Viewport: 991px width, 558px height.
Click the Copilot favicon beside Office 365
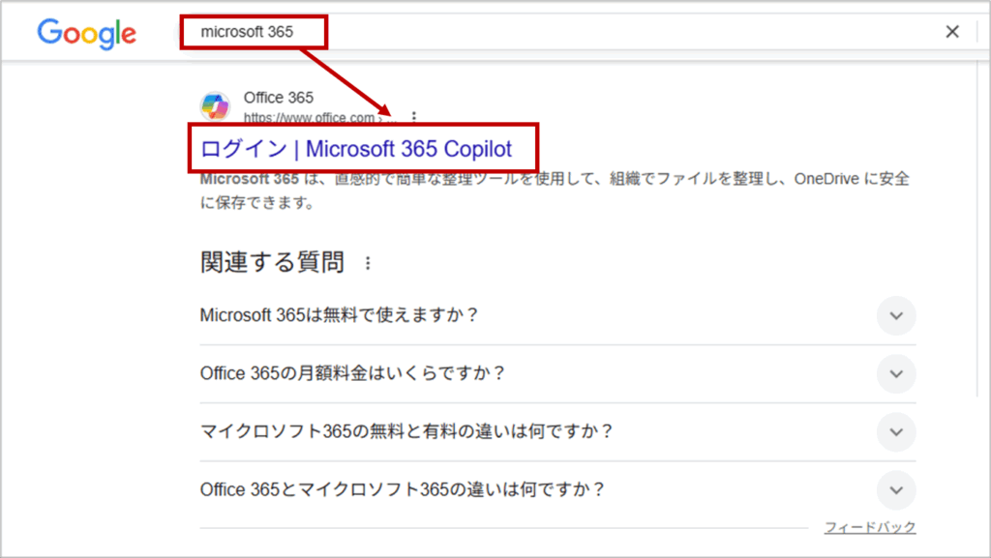pos(215,106)
